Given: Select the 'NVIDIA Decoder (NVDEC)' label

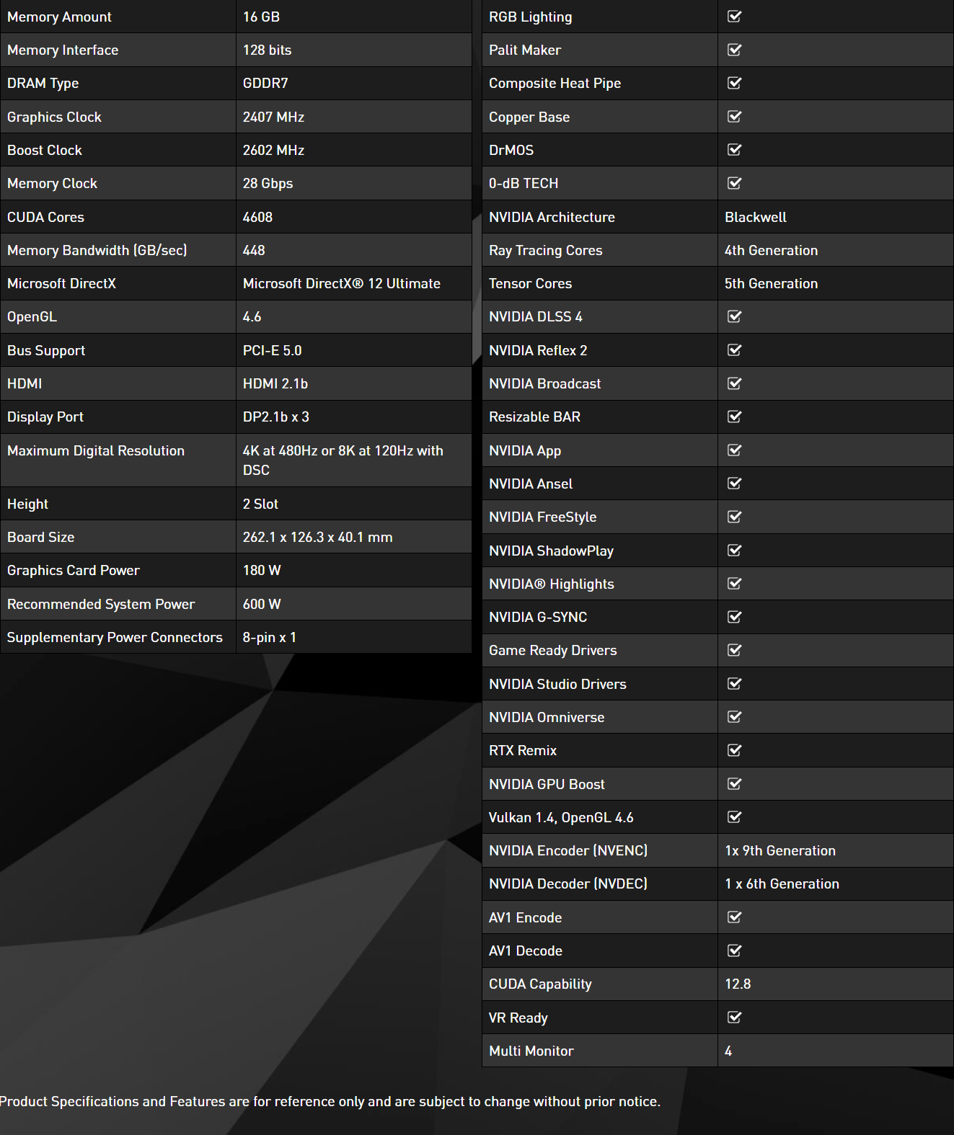Looking at the screenshot, I should [x=568, y=883].
